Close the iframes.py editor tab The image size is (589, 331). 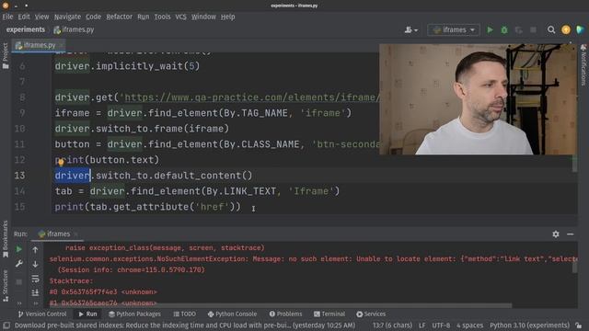click(x=62, y=45)
